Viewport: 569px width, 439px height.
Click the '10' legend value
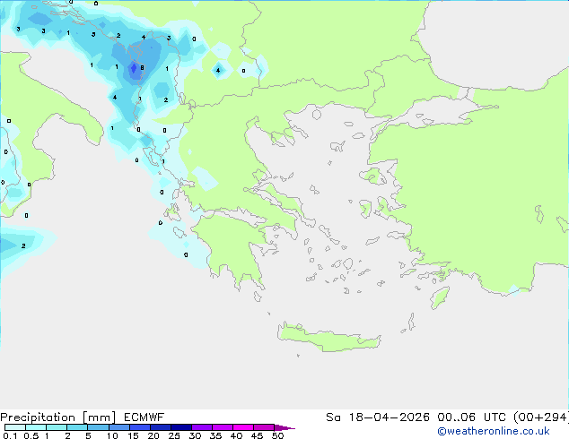[112, 435]
